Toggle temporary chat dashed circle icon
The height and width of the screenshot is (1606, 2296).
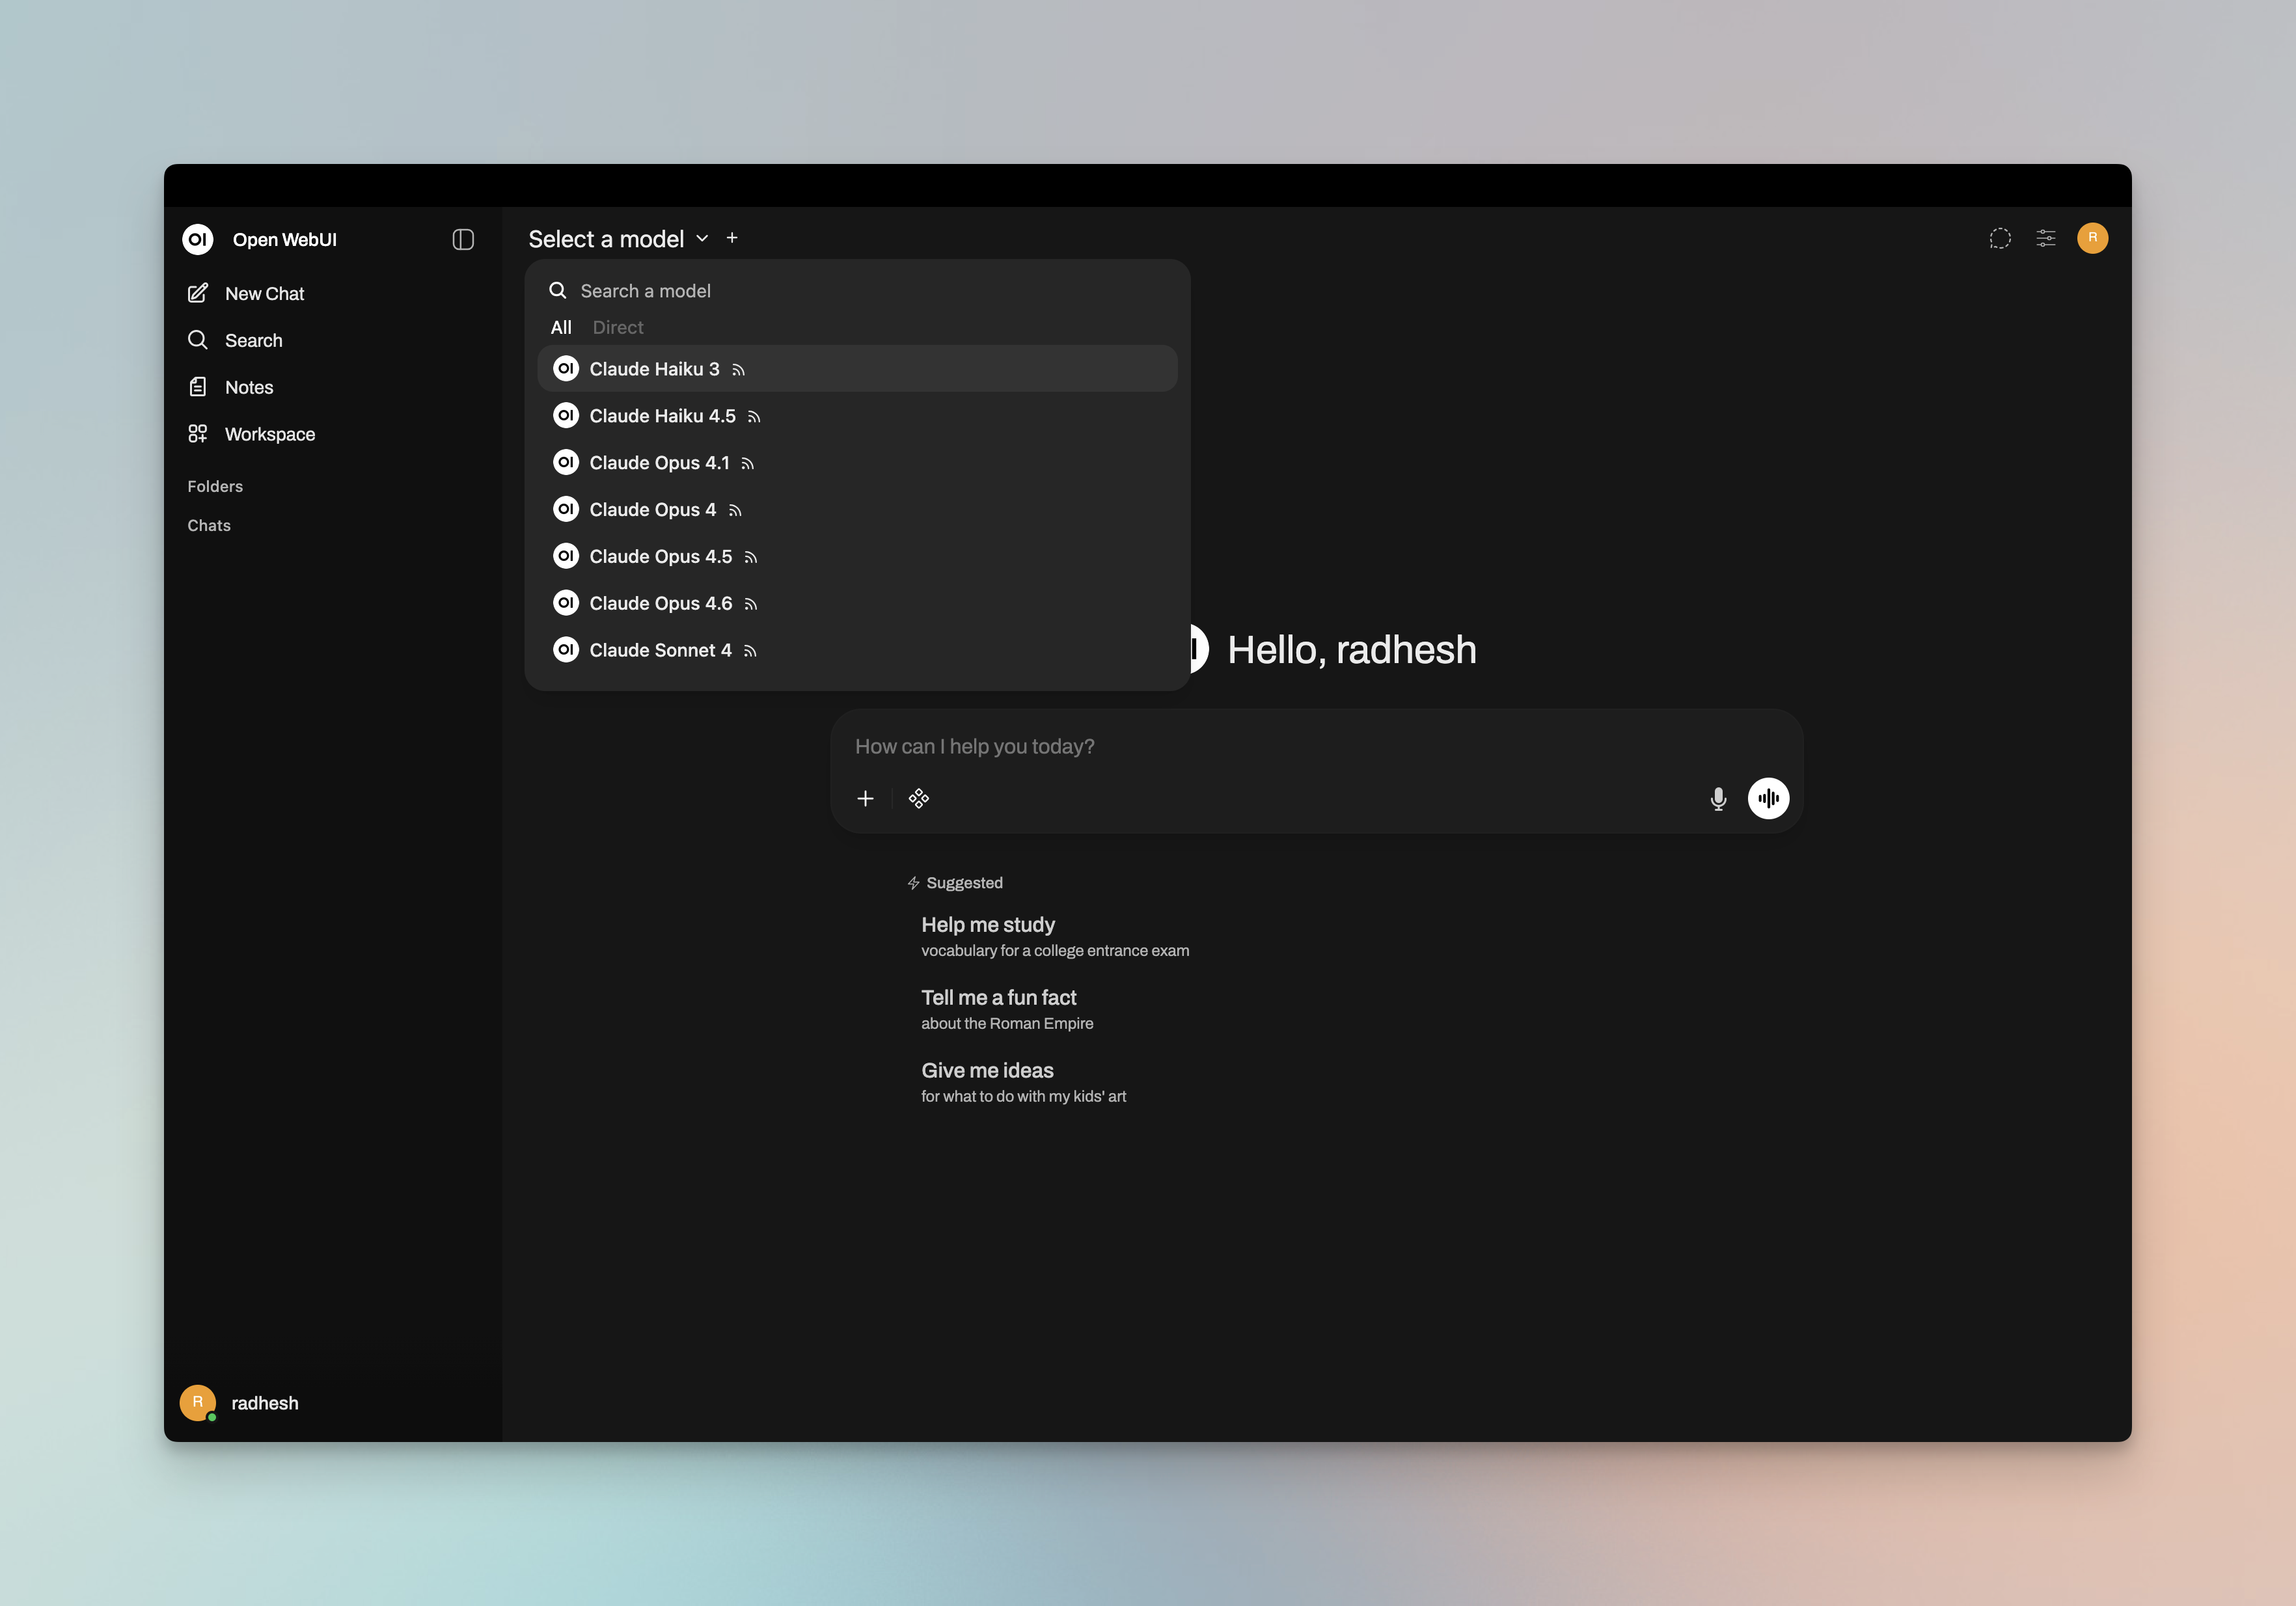pos(1999,238)
